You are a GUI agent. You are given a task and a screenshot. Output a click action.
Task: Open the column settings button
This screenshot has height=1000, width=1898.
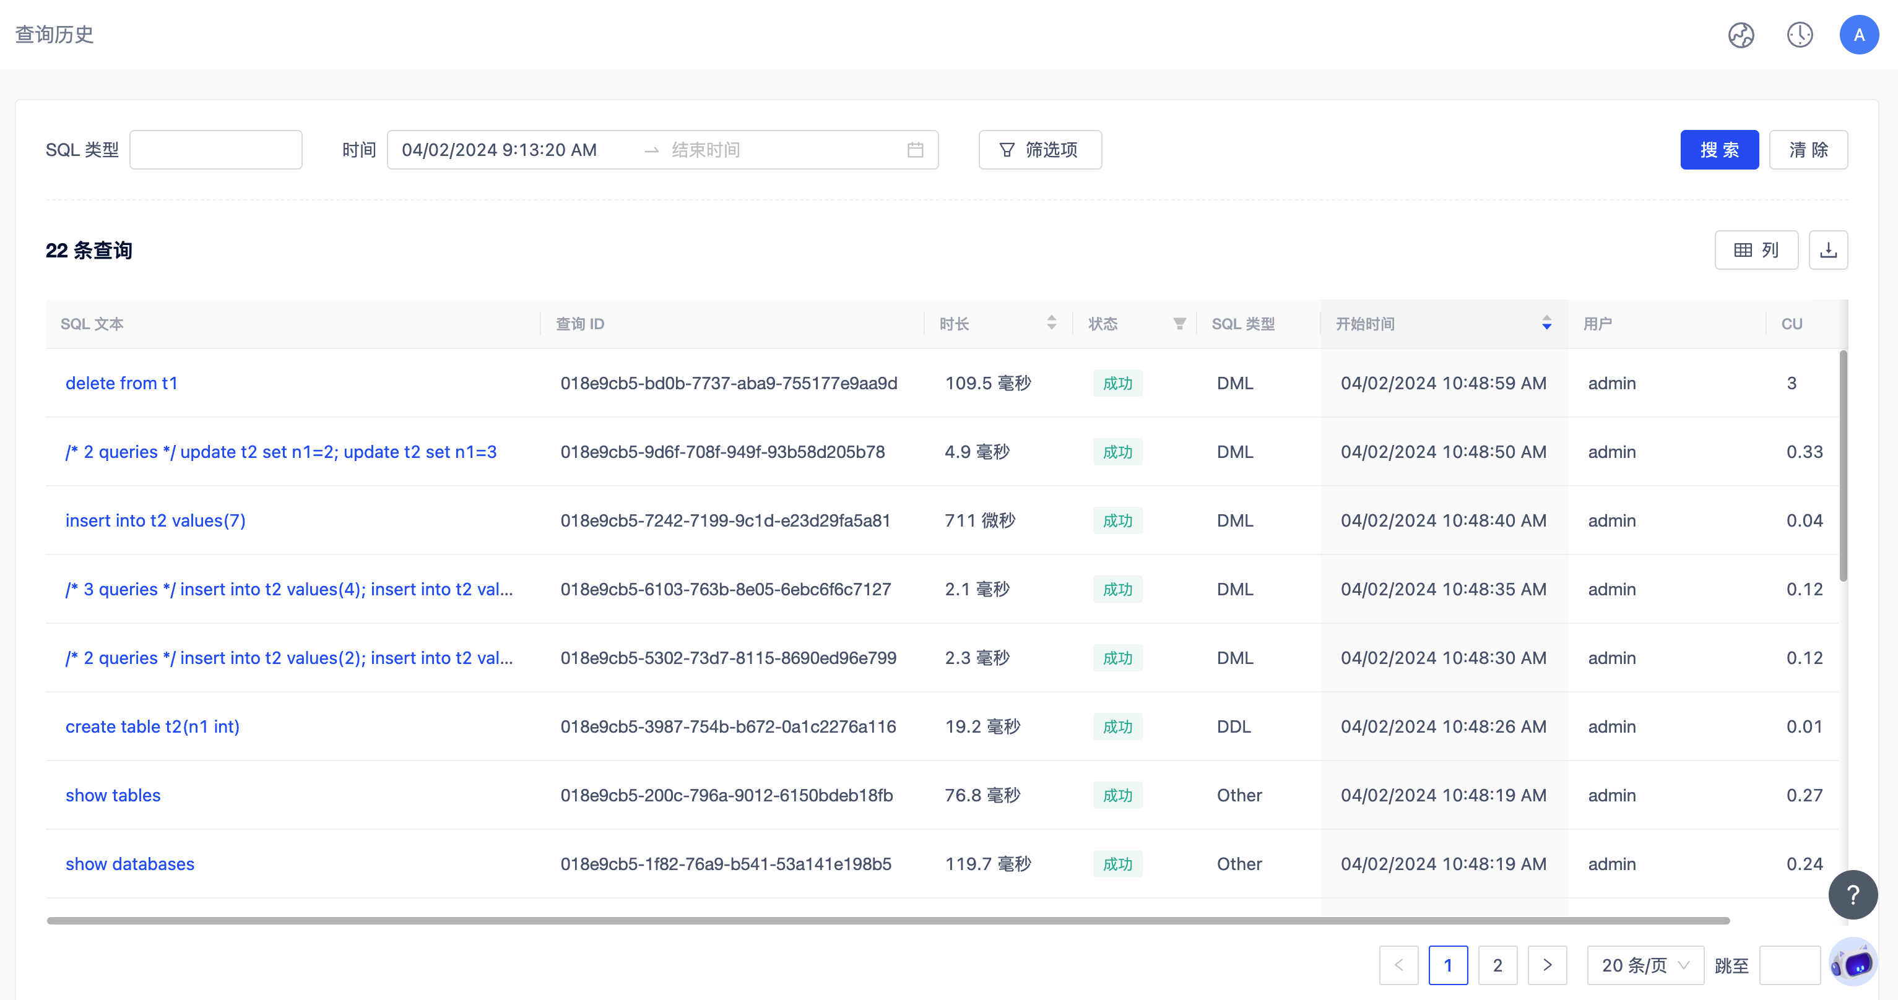[x=1756, y=251]
